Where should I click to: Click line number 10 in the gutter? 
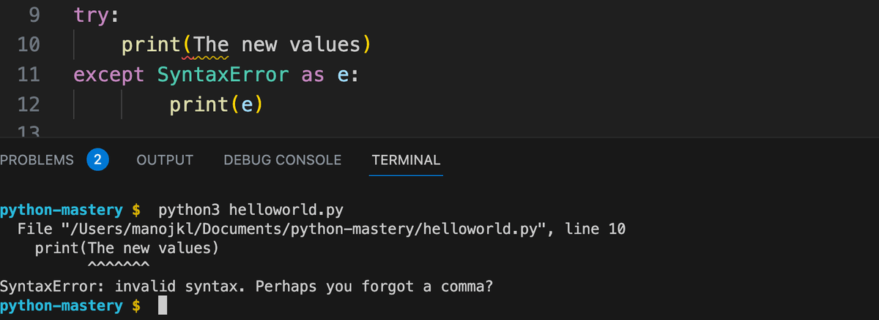(x=30, y=45)
